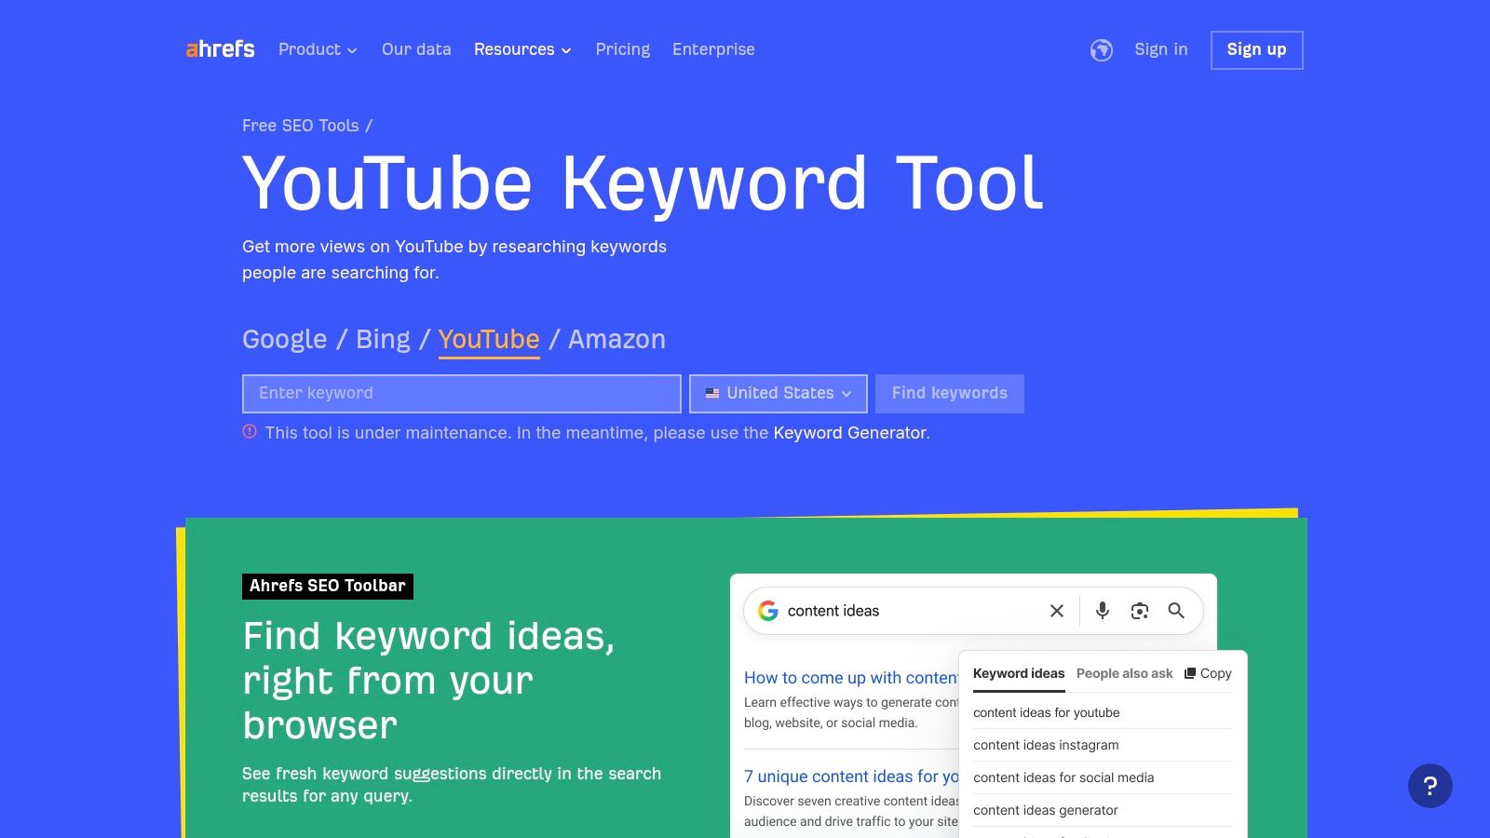
Task: Click the Sign up button
Action: 1256,49
